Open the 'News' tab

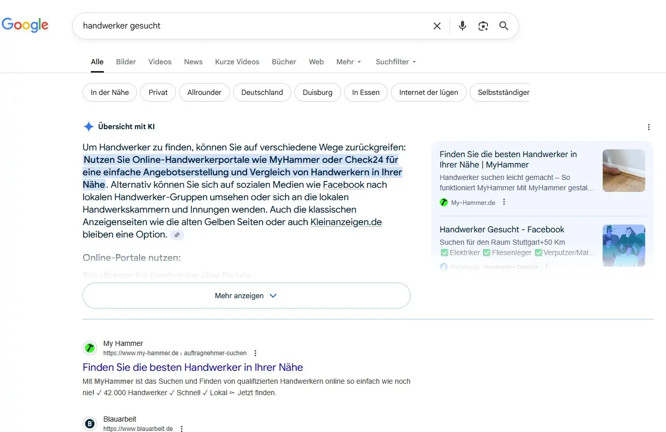coord(193,62)
